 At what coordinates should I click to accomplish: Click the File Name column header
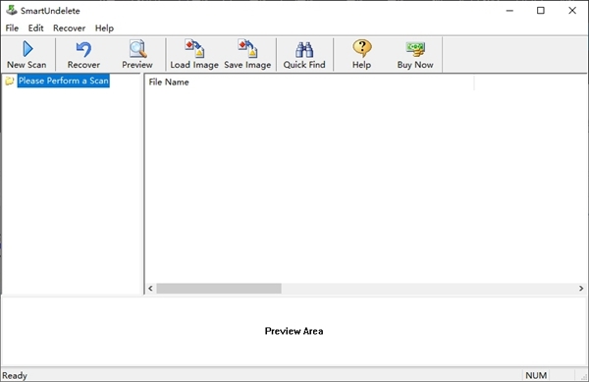coord(309,82)
